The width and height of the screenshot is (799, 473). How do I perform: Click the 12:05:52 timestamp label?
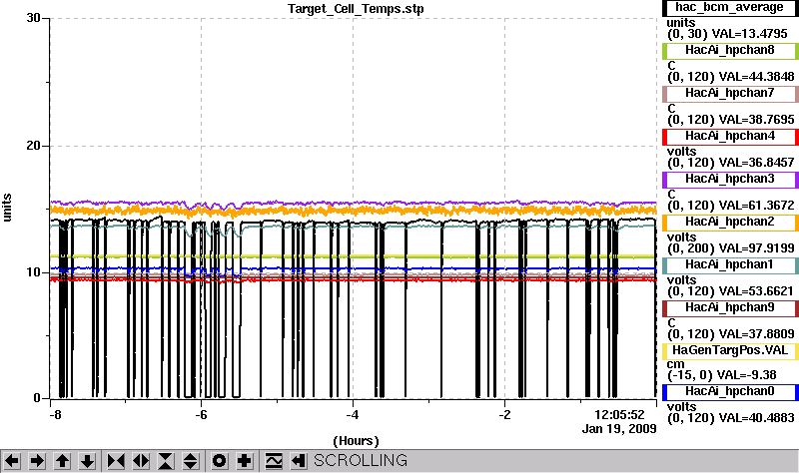619,415
